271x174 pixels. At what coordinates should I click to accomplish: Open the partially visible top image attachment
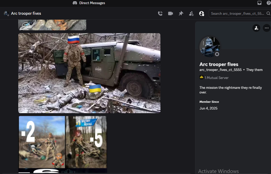[x=52, y=25]
